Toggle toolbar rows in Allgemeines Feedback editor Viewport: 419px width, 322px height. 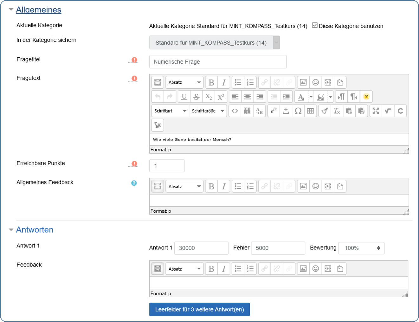point(158,186)
